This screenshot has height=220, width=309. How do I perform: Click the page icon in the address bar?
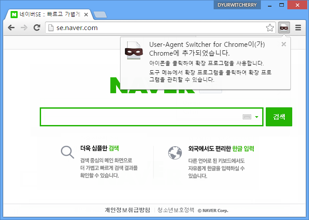[51, 27]
